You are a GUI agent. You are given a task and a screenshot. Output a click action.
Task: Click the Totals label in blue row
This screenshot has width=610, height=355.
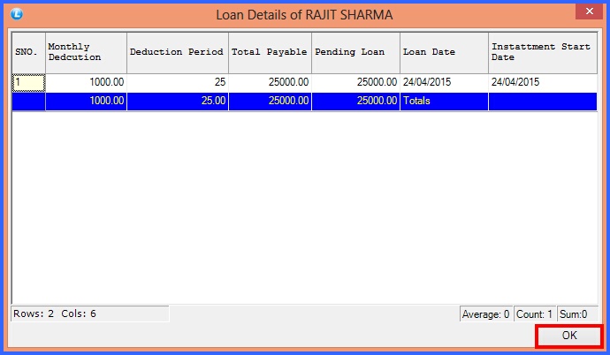point(416,101)
